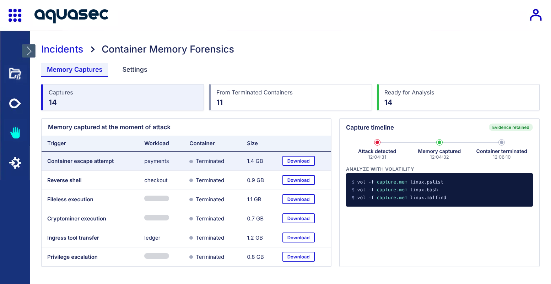The height and width of the screenshot is (284, 551).
Task: Click the gray Container terminated timeline marker
Action: [502, 142]
